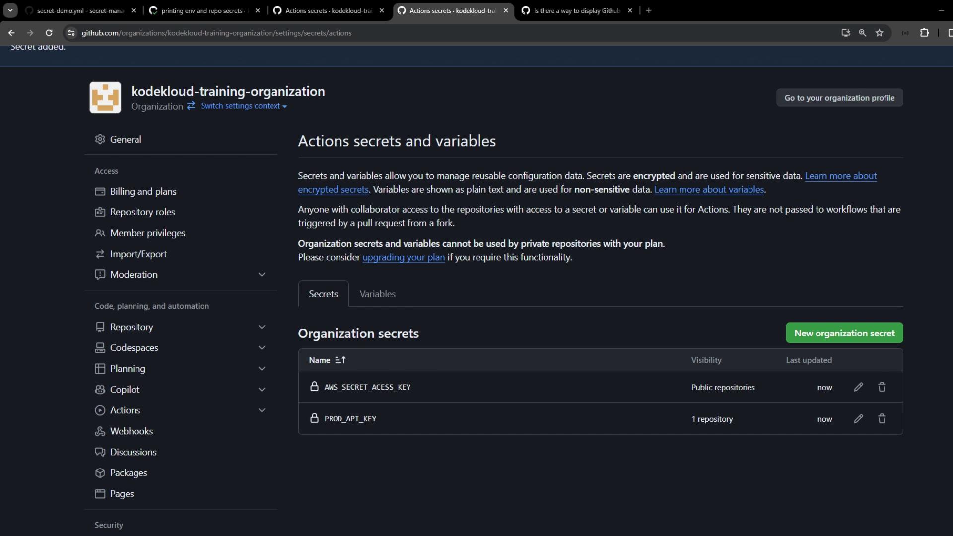Follow the upgrading your plan link
The width and height of the screenshot is (953, 536).
[x=404, y=257]
